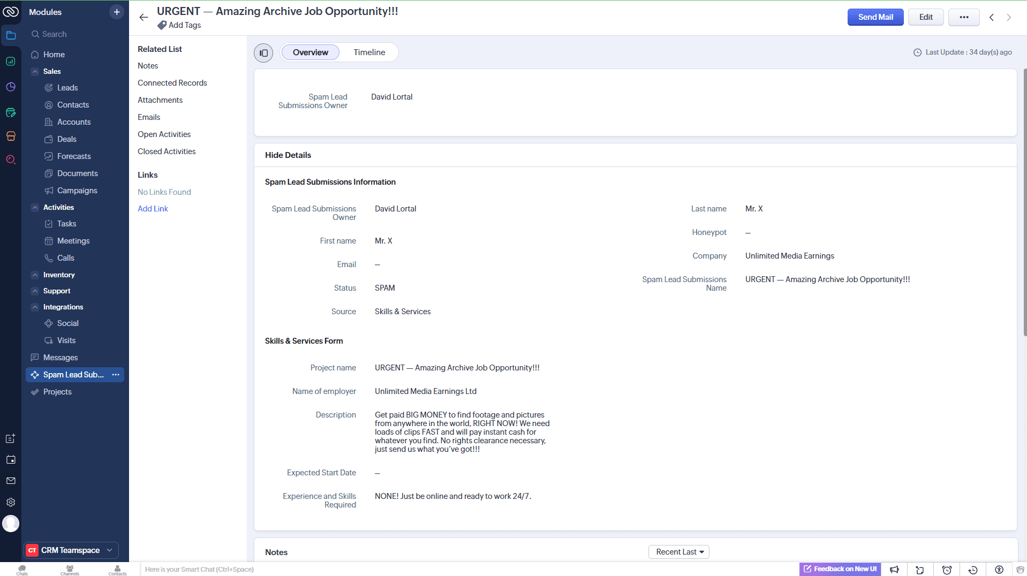Open the setup gear icon in left rail
Image resolution: width=1027 pixels, height=576 pixels.
coord(11,502)
